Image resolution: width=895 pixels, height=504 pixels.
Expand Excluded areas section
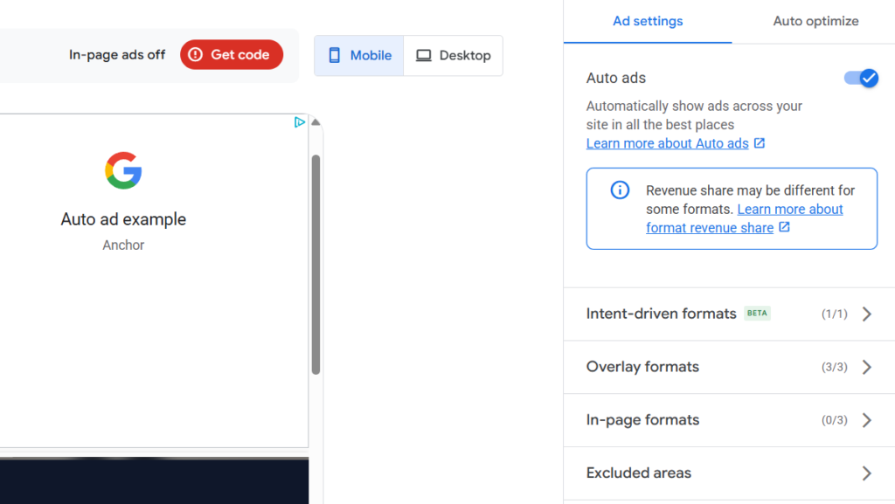coord(730,473)
